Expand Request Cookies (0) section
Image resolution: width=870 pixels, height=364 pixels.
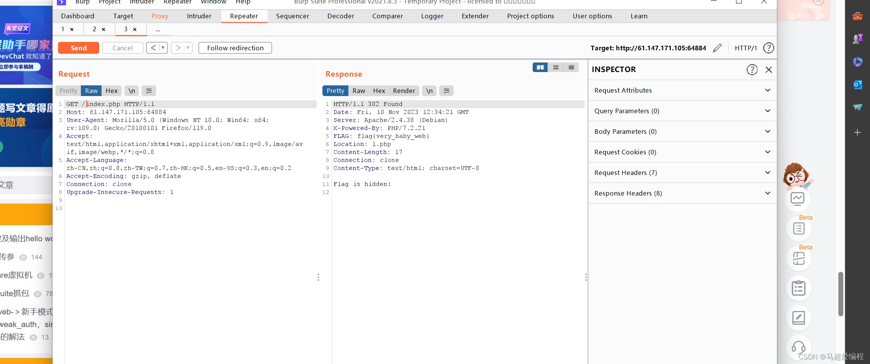682,152
